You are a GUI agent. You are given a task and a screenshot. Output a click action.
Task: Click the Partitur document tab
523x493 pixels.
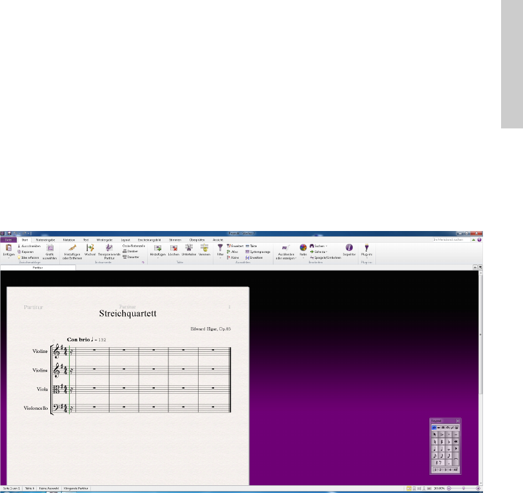pos(37,268)
